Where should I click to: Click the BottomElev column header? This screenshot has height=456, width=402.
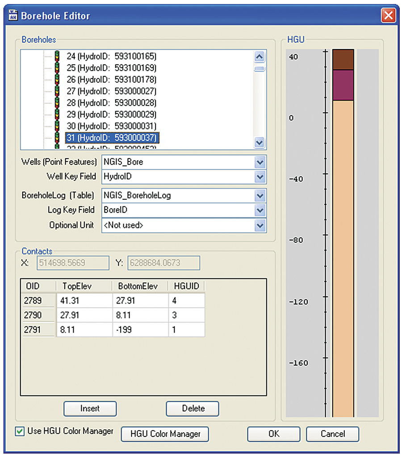pos(140,286)
